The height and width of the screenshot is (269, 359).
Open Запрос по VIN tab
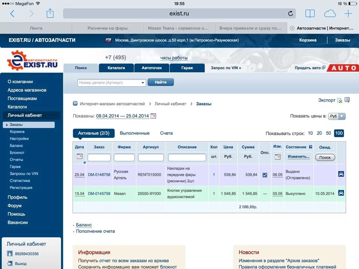pyautogui.click(x=226, y=68)
